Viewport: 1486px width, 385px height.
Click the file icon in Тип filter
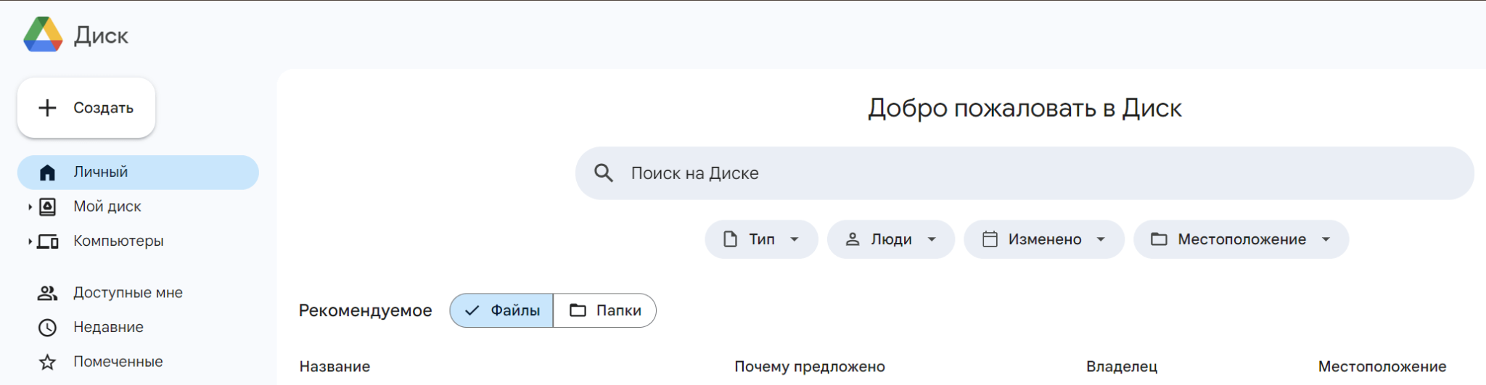pyautogui.click(x=731, y=239)
